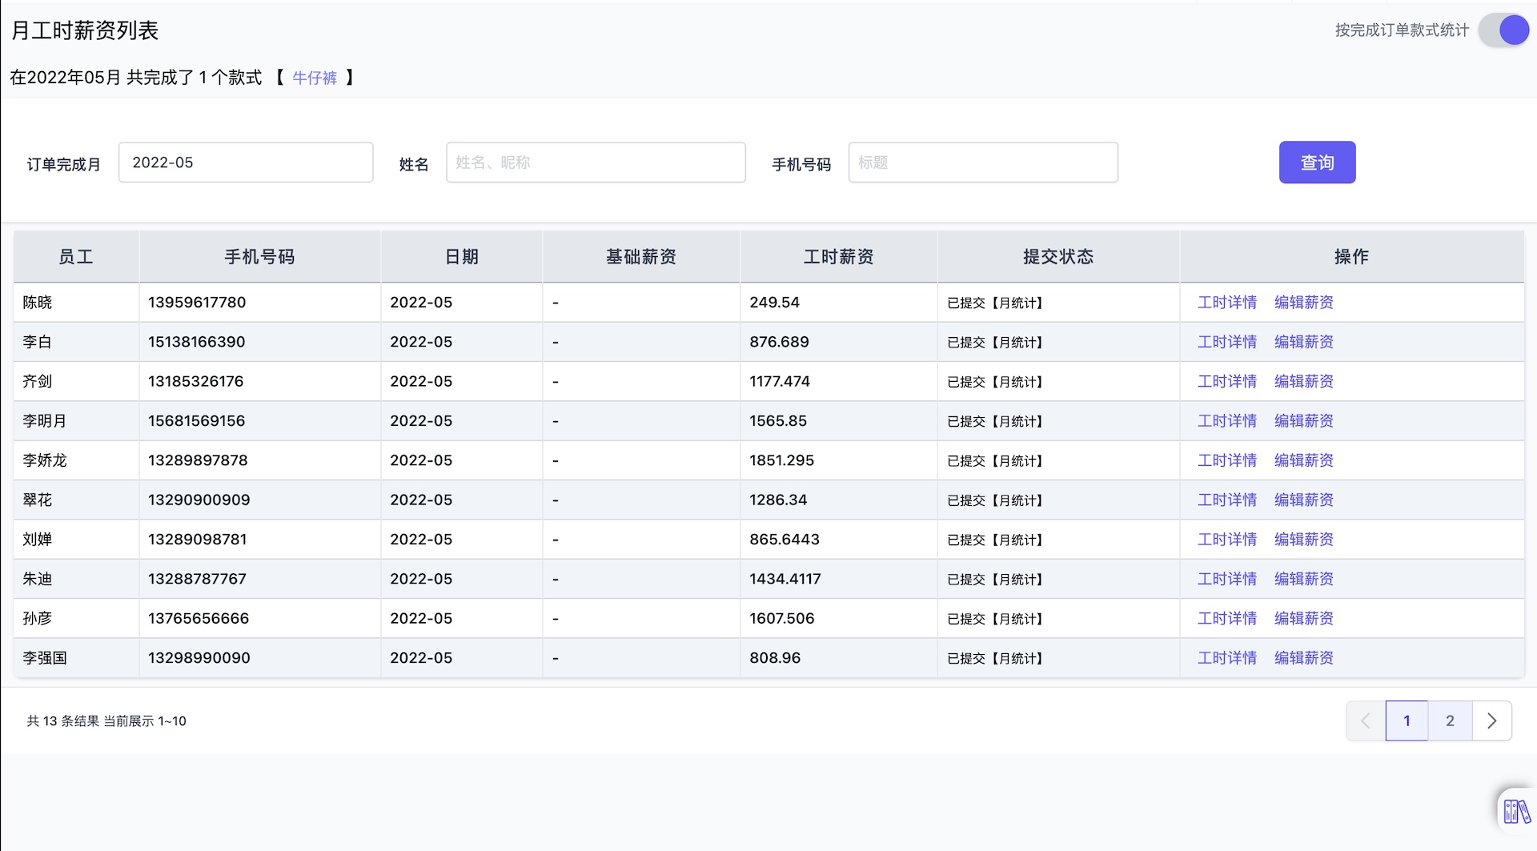Go to next page using right arrow
1537x851 pixels.
coord(1491,721)
